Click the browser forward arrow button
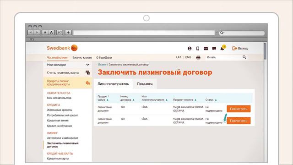This screenshot has height=165, width=293. click(37, 33)
